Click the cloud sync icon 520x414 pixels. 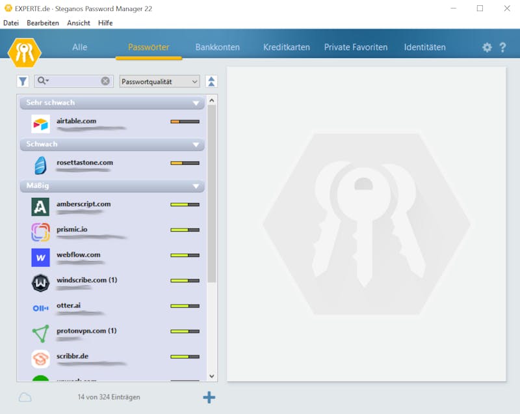coord(25,397)
